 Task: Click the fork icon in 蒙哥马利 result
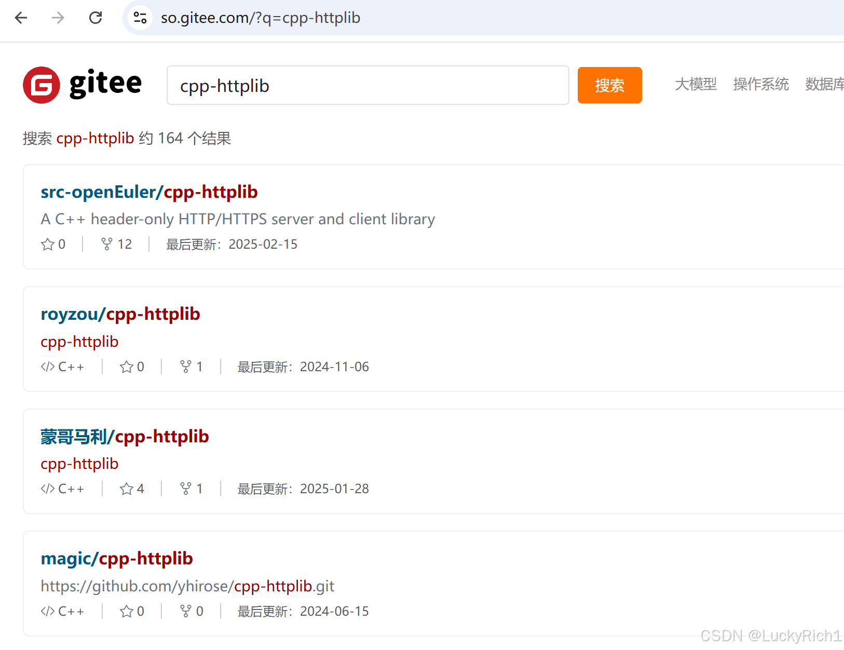pos(186,489)
